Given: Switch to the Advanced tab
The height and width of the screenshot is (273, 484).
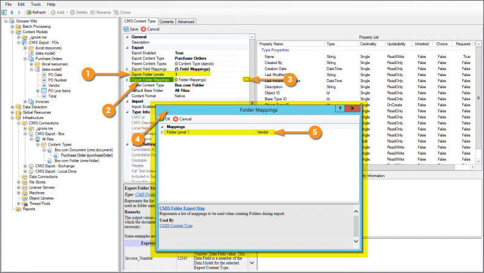Looking at the screenshot, I should (x=186, y=22).
